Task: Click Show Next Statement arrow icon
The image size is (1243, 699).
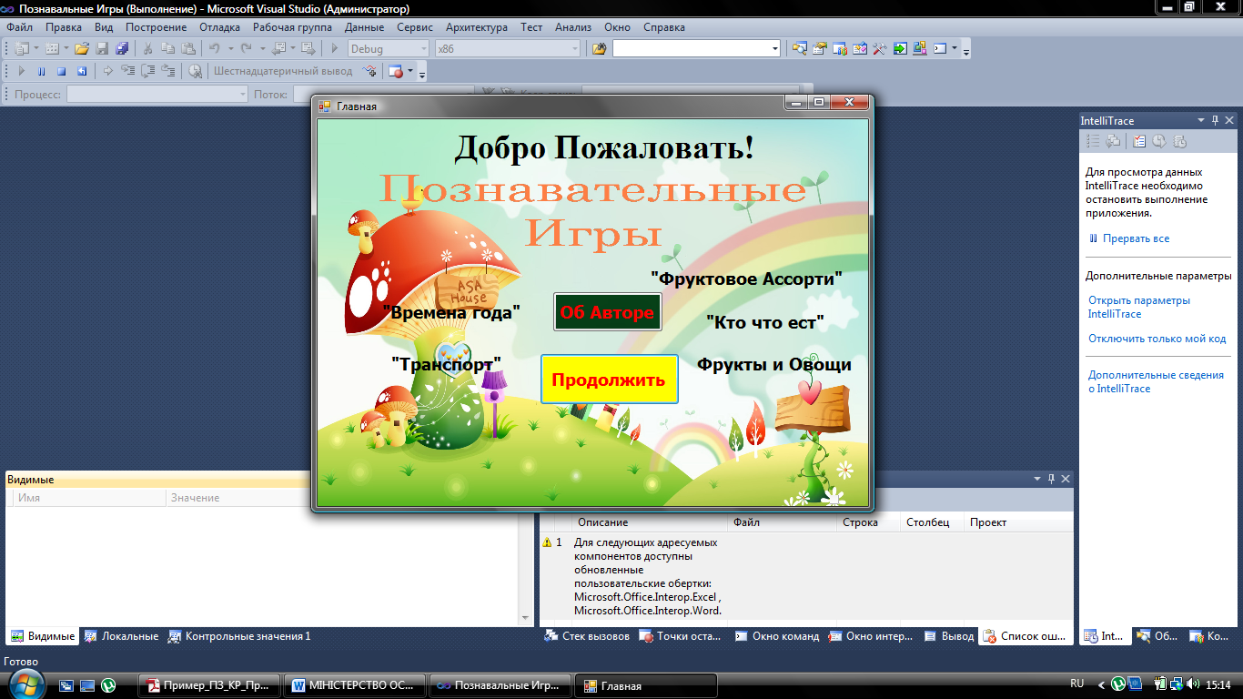Action: click(x=108, y=70)
